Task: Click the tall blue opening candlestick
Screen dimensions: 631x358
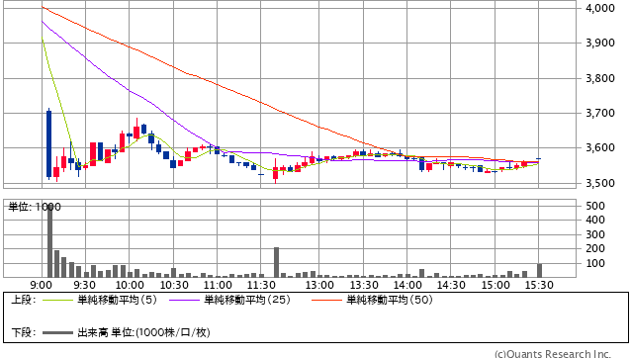Action: [x=49, y=144]
